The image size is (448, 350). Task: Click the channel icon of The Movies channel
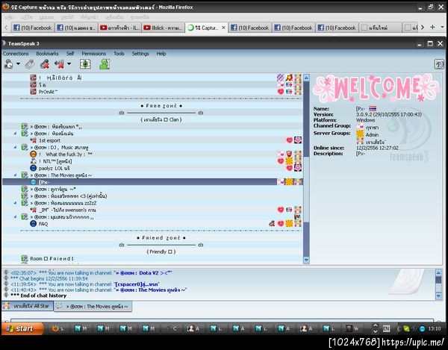(25, 175)
